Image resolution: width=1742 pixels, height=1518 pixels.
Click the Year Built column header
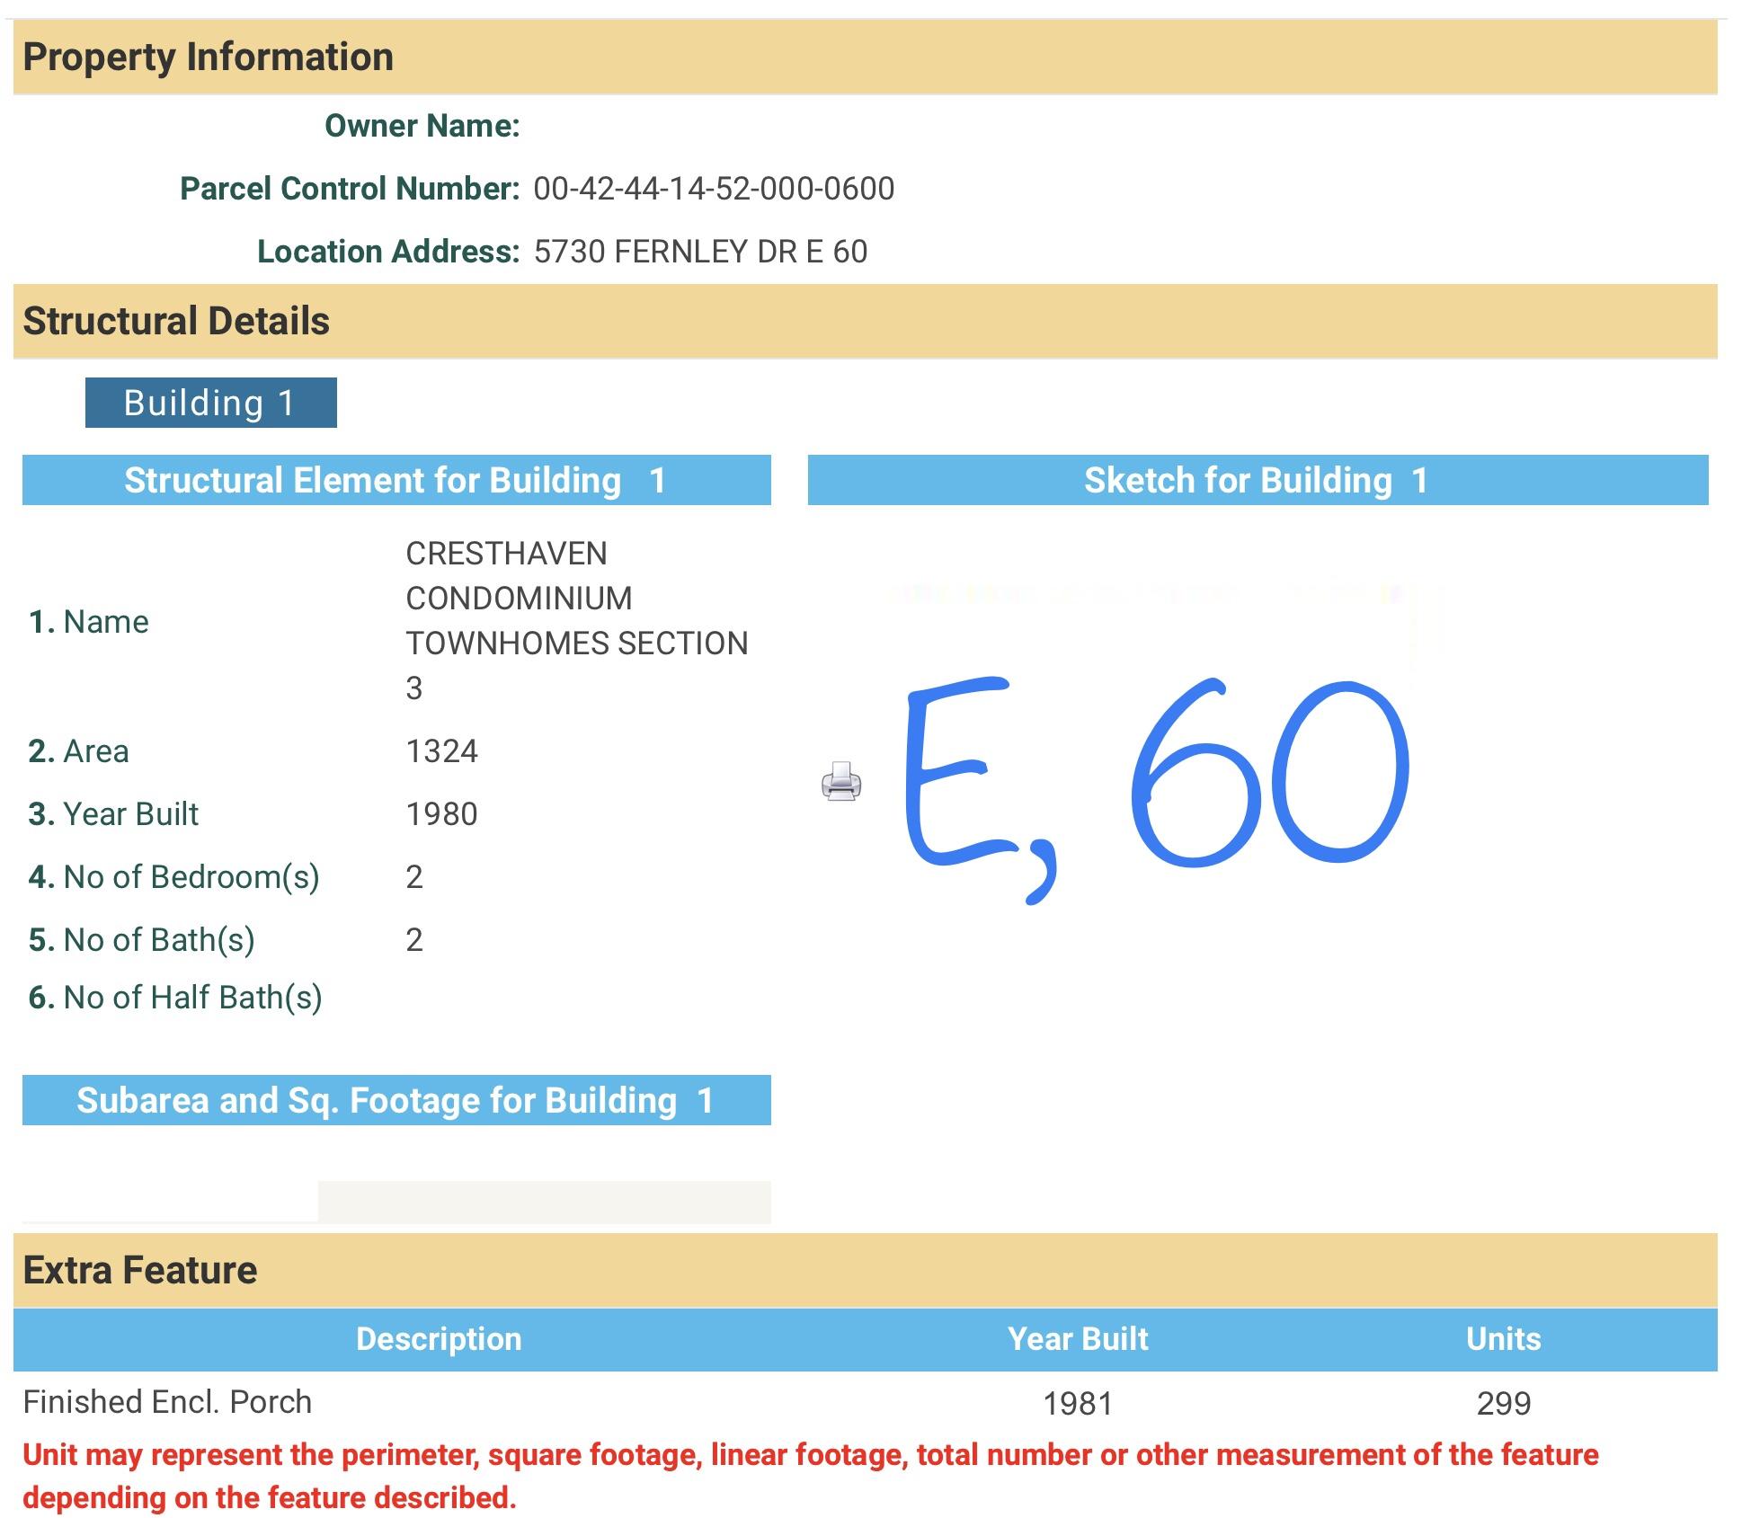coord(1078,1339)
